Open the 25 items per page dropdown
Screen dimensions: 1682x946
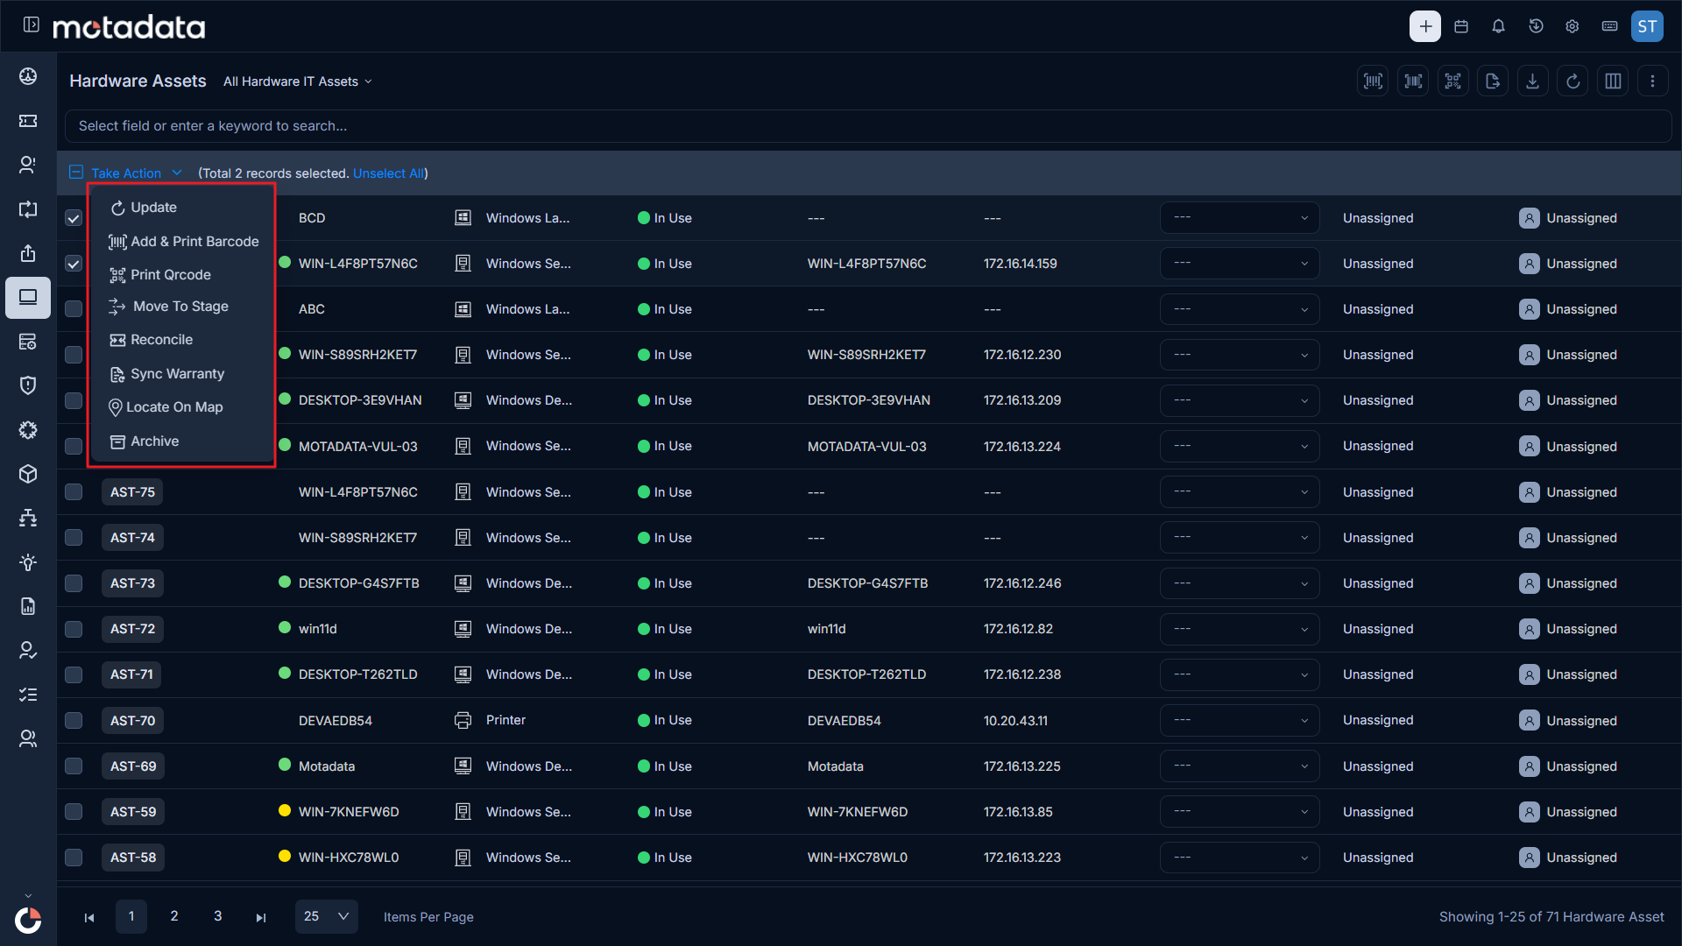tap(326, 916)
